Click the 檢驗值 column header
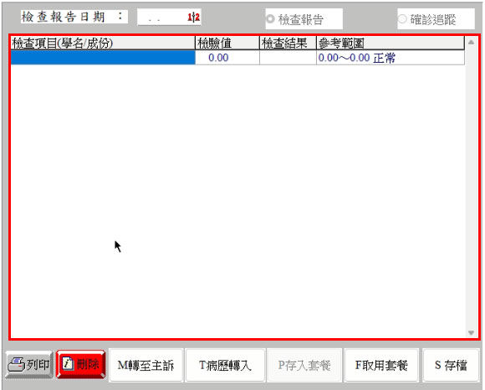The width and height of the screenshot is (485, 390). click(x=227, y=44)
